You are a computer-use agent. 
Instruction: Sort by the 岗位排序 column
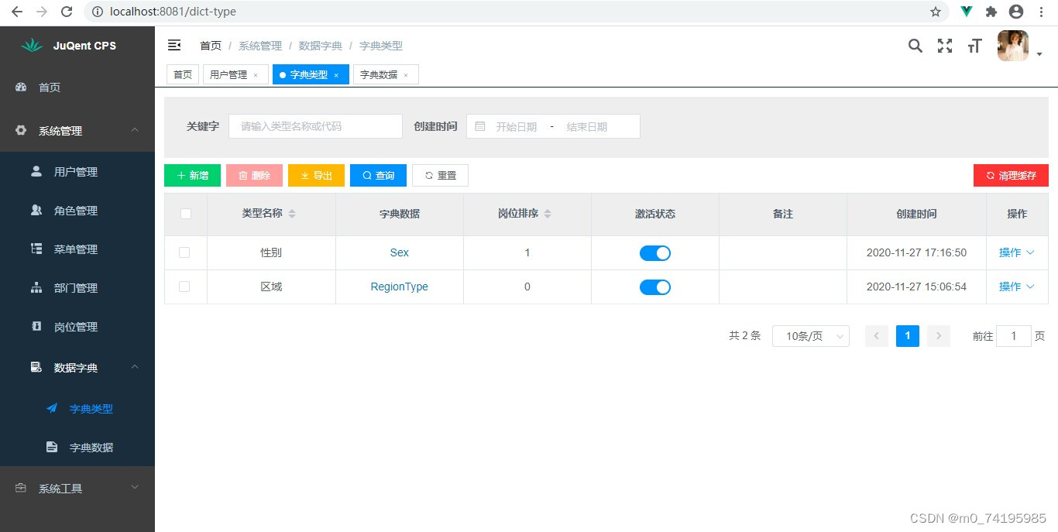(x=548, y=214)
